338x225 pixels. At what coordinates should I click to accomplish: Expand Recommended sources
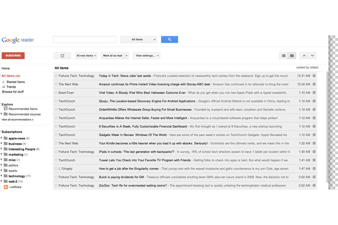[x=1, y=114]
